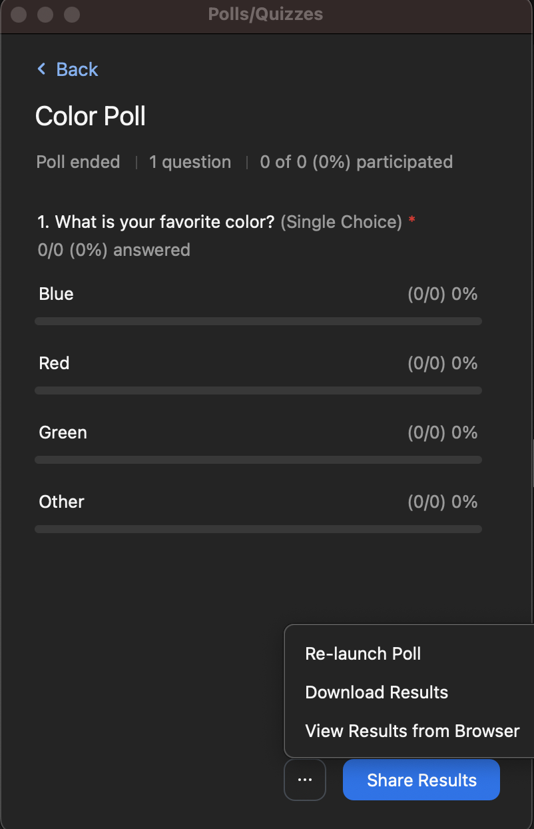
Task: Go Back to the polls list
Action: click(x=76, y=69)
